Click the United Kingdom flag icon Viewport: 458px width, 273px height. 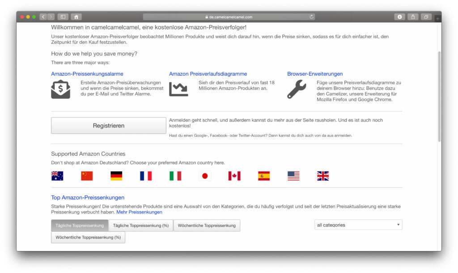[323, 176]
